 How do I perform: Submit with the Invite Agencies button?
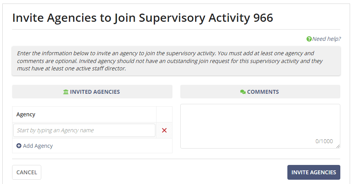(313, 172)
